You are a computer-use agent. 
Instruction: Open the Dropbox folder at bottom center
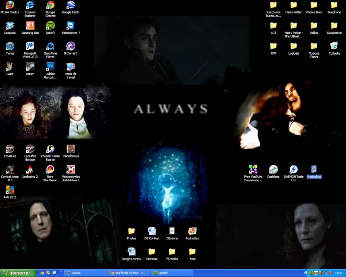152,254
